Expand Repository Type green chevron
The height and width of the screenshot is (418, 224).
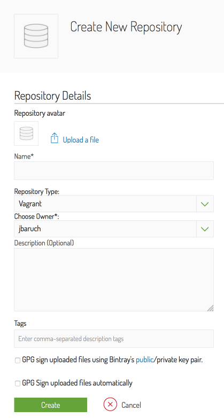pyautogui.click(x=205, y=204)
